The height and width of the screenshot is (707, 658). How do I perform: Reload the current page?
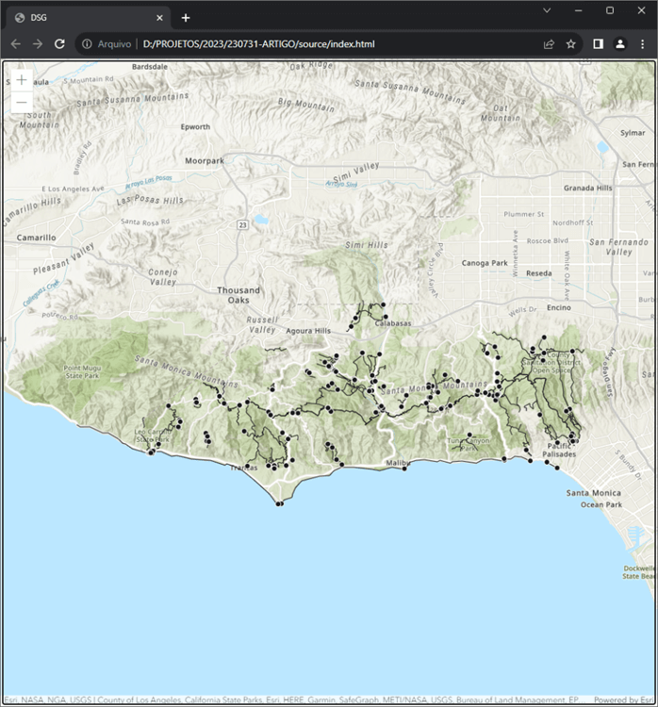pos(59,44)
